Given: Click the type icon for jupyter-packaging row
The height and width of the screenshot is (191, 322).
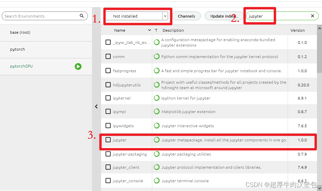Looking at the screenshot, I should [157, 154].
